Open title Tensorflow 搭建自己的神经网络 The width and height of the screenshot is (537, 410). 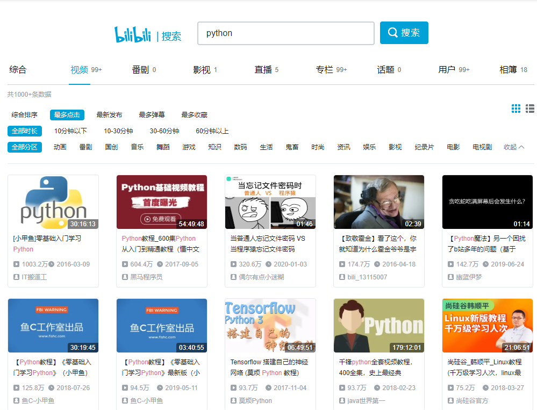(269, 367)
